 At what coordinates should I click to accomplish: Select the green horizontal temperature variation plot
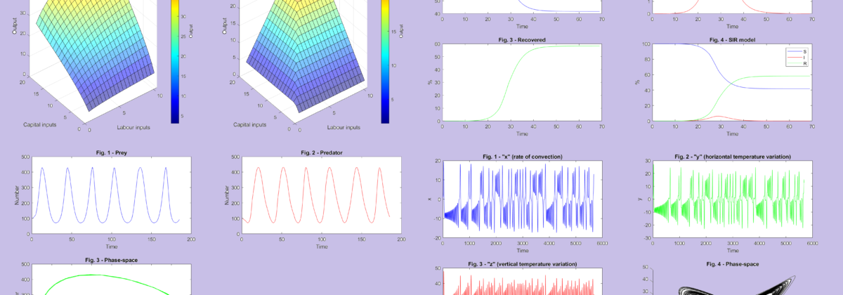click(x=733, y=200)
